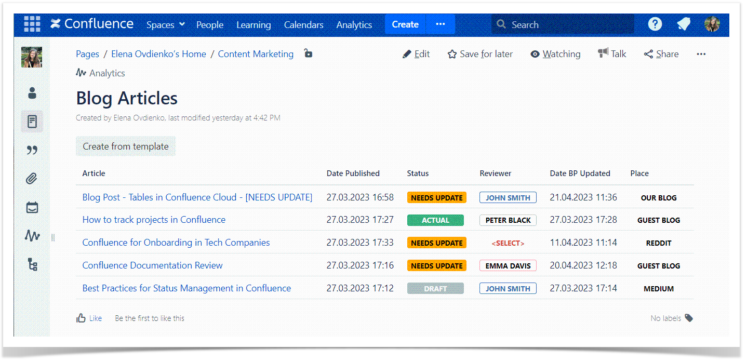Open the <SELECT> reviewer placeholder
The width and height of the screenshot is (747, 362).
508,243
